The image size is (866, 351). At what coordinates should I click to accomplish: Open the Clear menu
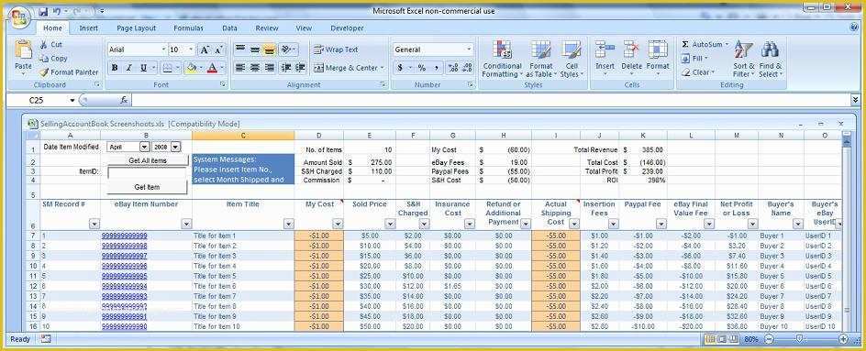697,72
